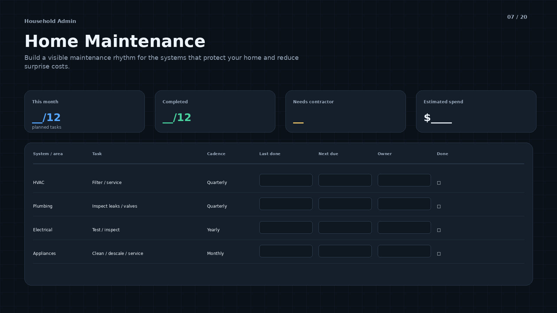Focus Electrical Owner field
Image resolution: width=557 pixels, height=313 pixels.
pos(404,227)
